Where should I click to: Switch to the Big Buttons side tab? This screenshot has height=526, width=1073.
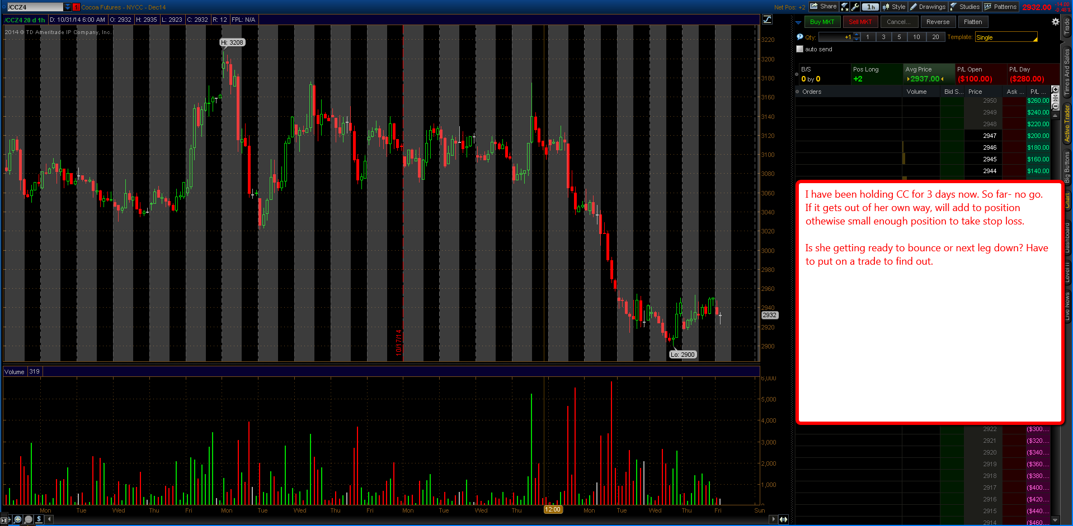(1067, 167)
